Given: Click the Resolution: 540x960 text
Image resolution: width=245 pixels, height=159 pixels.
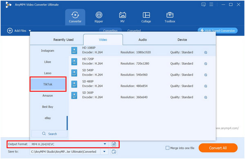Looking at the screenshot, I should click(134, 75).
